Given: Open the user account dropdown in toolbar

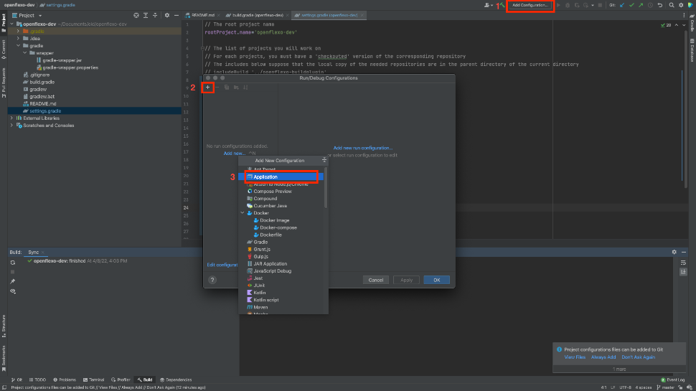Looking at the screenshot, I should (488, 5).
